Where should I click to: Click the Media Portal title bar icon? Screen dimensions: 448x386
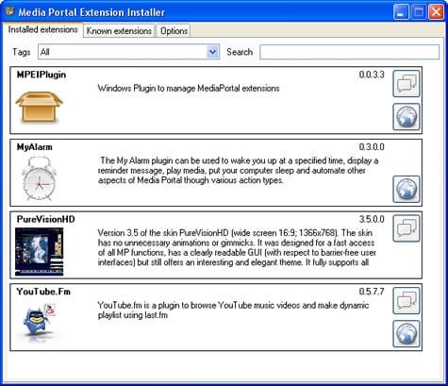coord(10,11)
